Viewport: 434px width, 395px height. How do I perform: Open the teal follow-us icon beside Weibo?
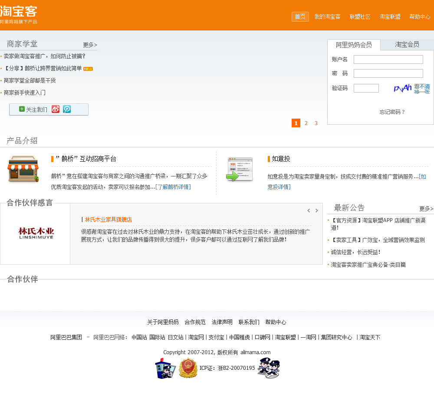[67, 109]
